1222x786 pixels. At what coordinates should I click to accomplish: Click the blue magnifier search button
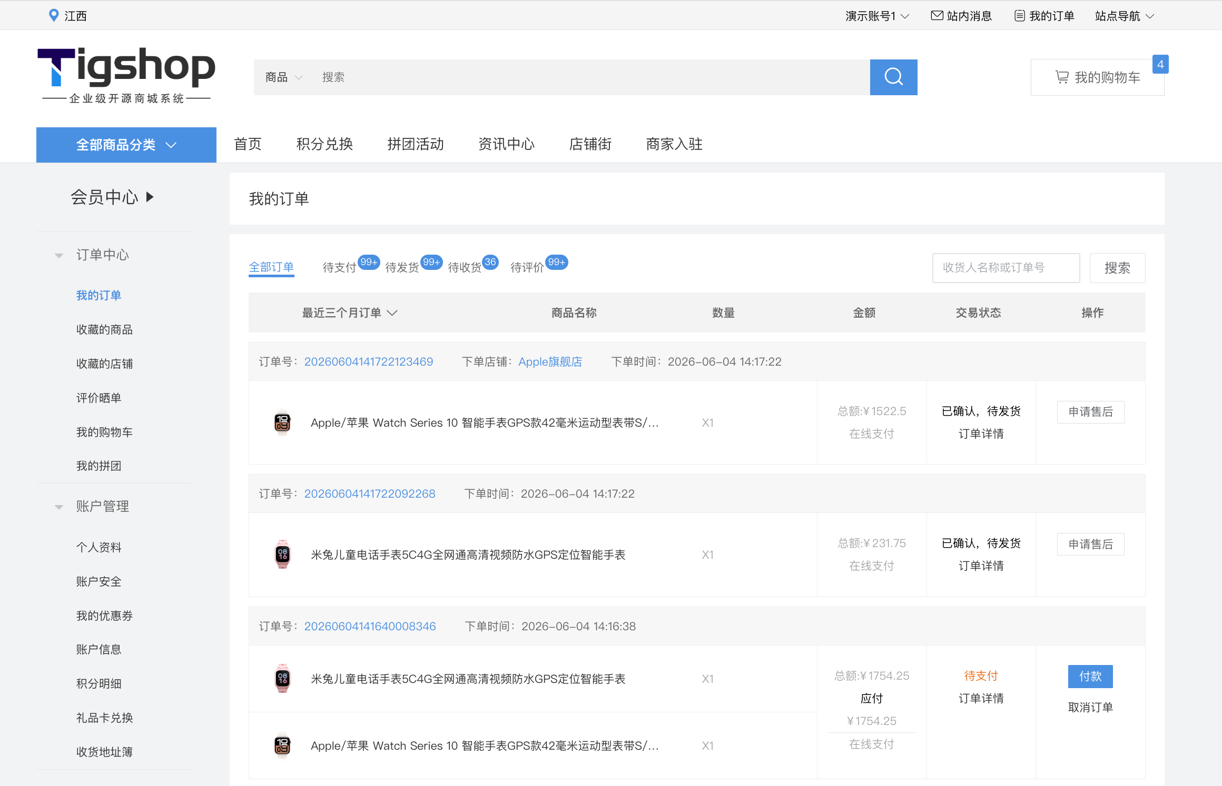point(893,77)
